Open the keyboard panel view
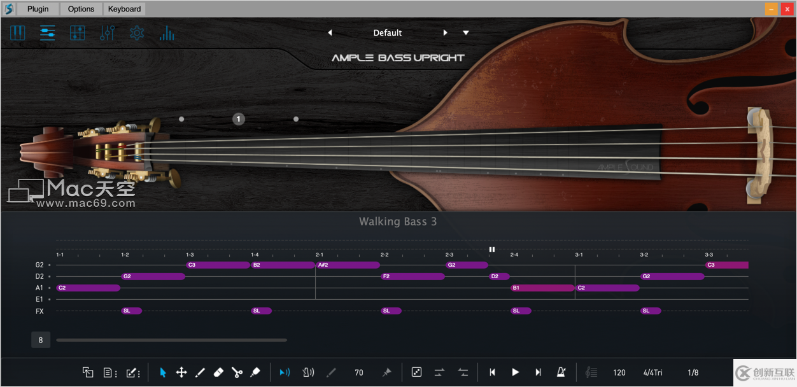Screen dimensions: 797x387 pos(17,32)
